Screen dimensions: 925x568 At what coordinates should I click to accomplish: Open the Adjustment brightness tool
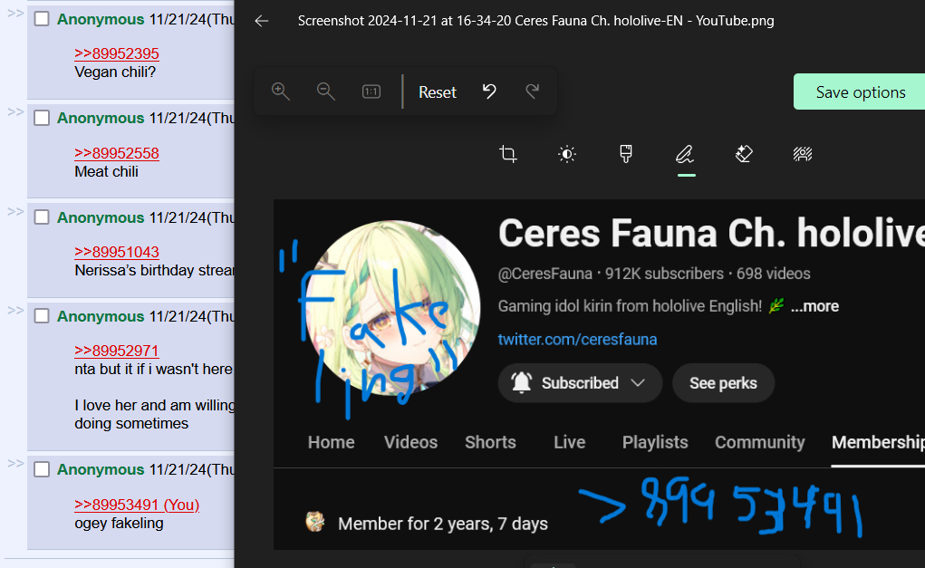(567, 154)
